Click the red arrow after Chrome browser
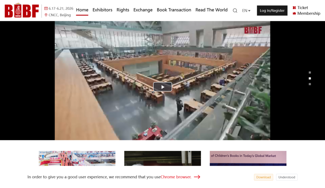The width and height of the screenshot is (325, 188). 197,177
